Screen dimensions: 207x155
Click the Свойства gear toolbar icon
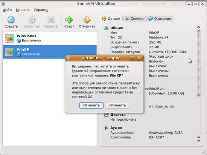point(32,20)
